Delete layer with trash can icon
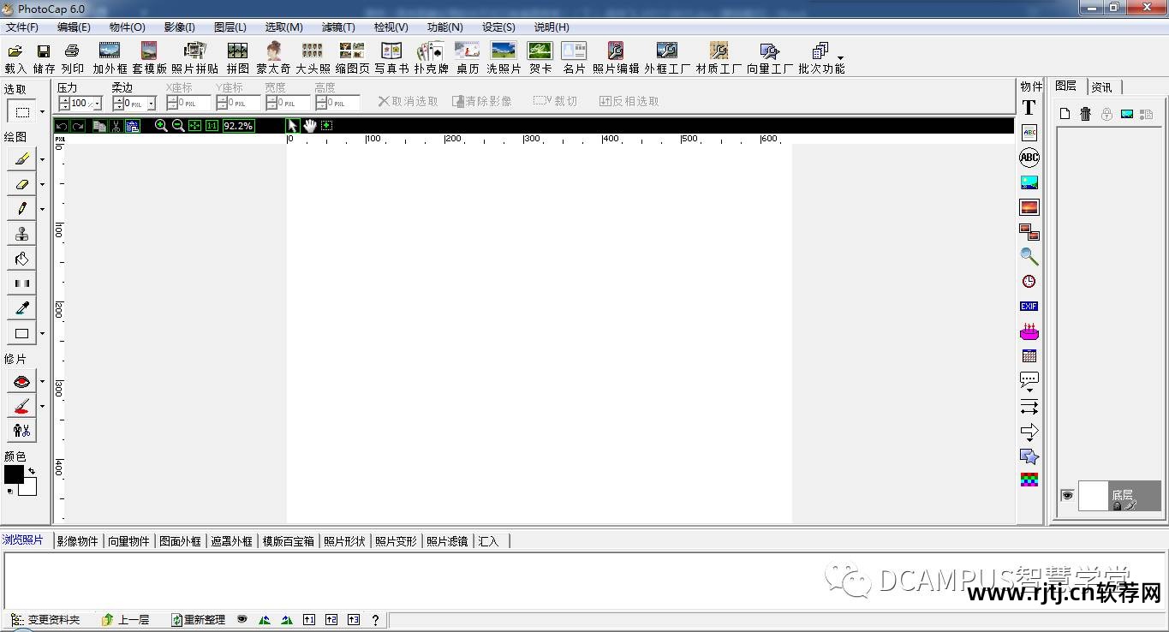This screenshot has width=1169, height=632. click(1085, 114)
